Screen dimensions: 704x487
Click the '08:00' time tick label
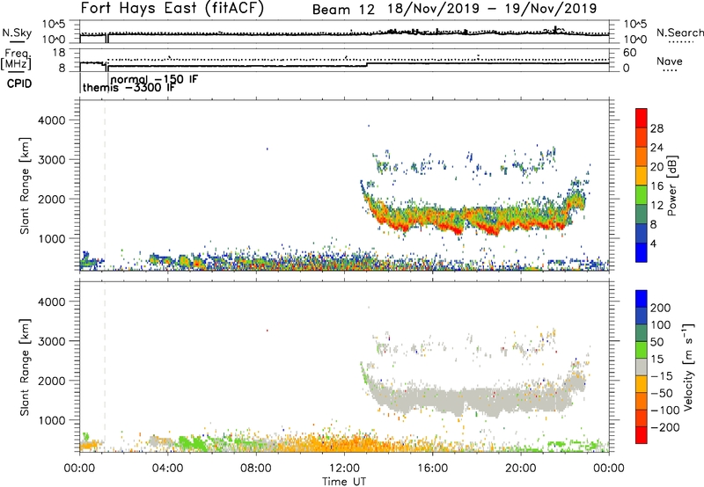[256, 469]
